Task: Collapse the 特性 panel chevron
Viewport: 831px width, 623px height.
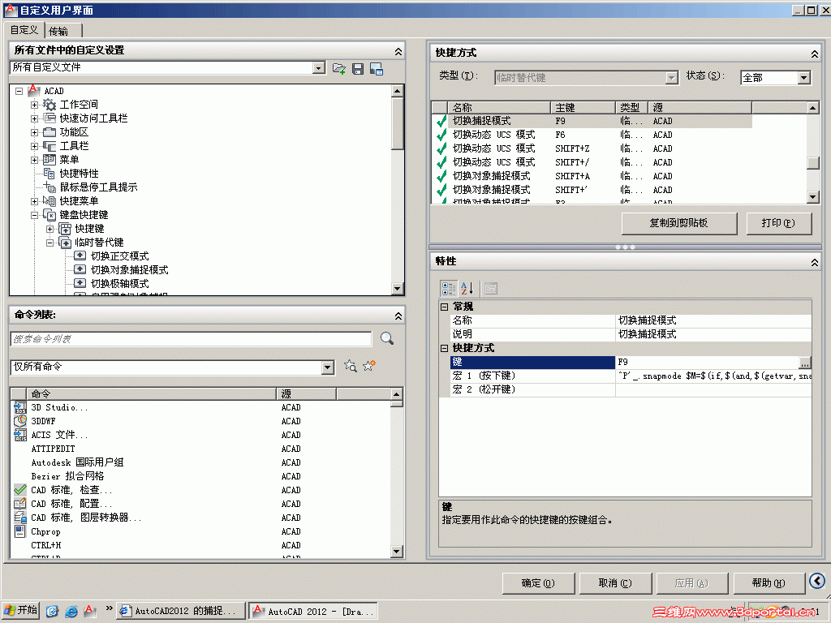Action: click(815, 262)
